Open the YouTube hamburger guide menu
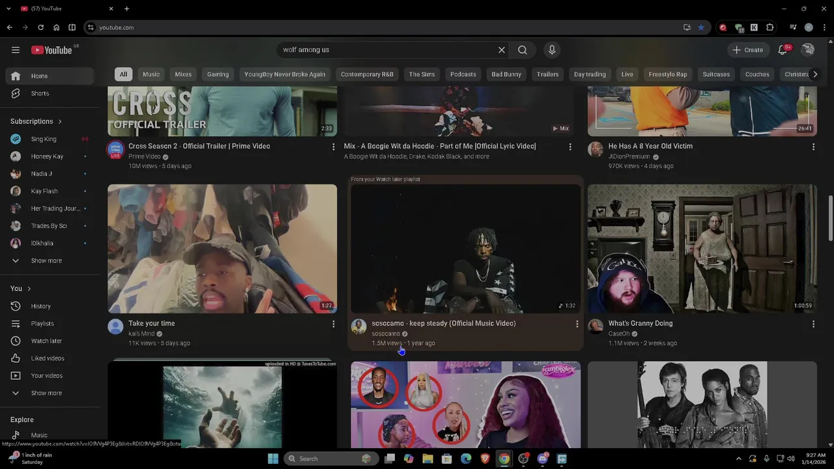The width and height of the screenshot is (834, 469). pyautogui.click(x=16, y=50)
